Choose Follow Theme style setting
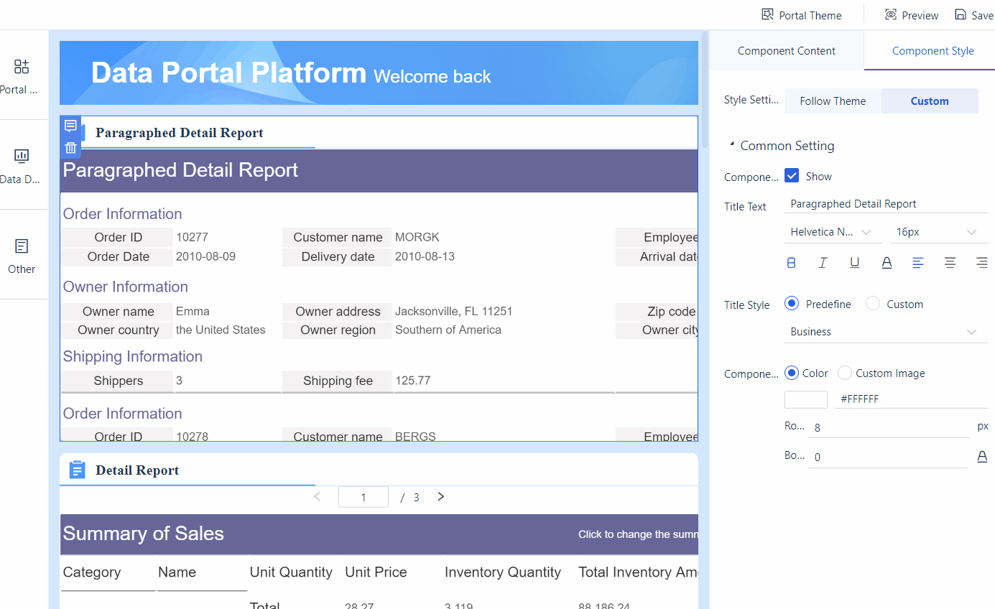Screen dimensions: 995x609 click(833, 101)
